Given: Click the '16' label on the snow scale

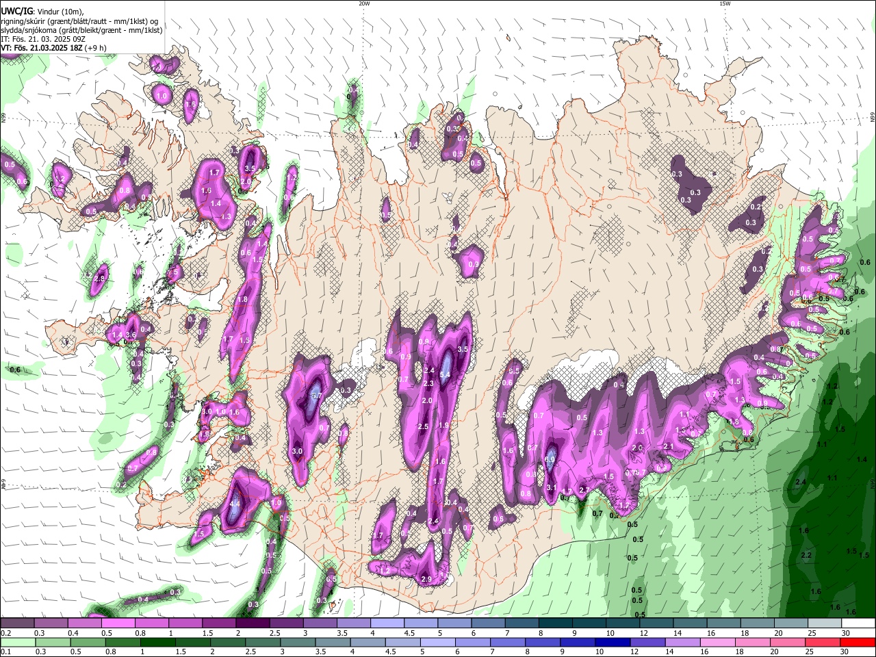Looking at the screenshot, I should click(711, 633).
